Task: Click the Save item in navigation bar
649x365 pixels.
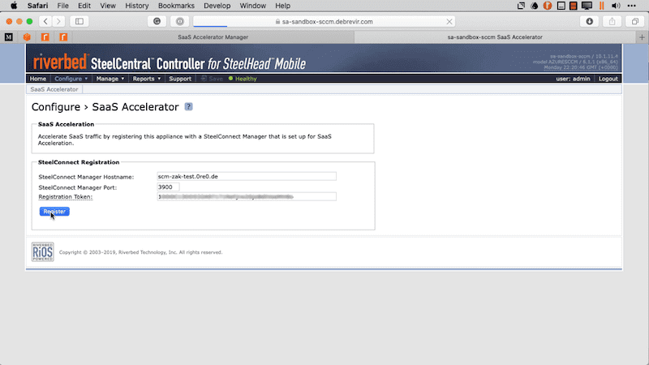Action: click(x=212, y=79)
